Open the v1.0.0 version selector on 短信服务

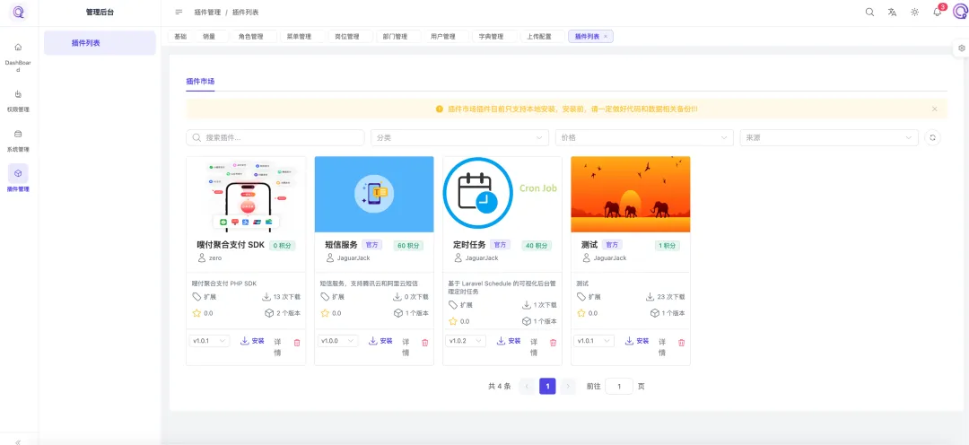click(337, 341)
